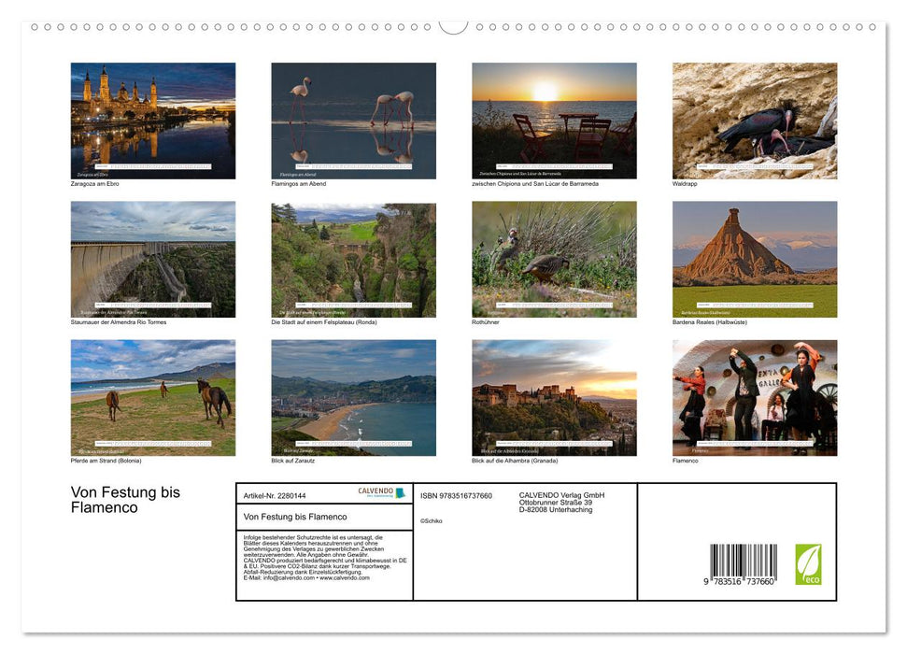The height and width of the screenshot is (654, 907).
Task: View the Ronda Felsplateau picture
Action: [353, 259]
